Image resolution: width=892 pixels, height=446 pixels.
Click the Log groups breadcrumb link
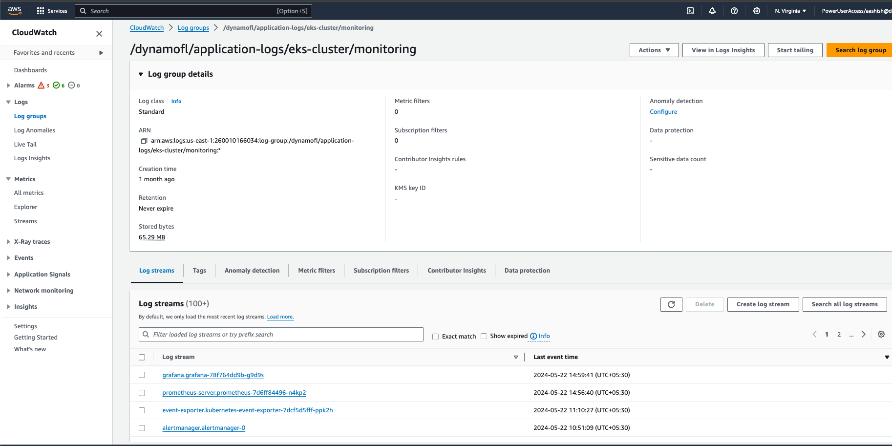(193, 28)
